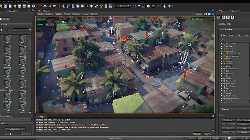
Task: Click the rotate tool icon in Objects panel
Action: (x=228, y=17)
